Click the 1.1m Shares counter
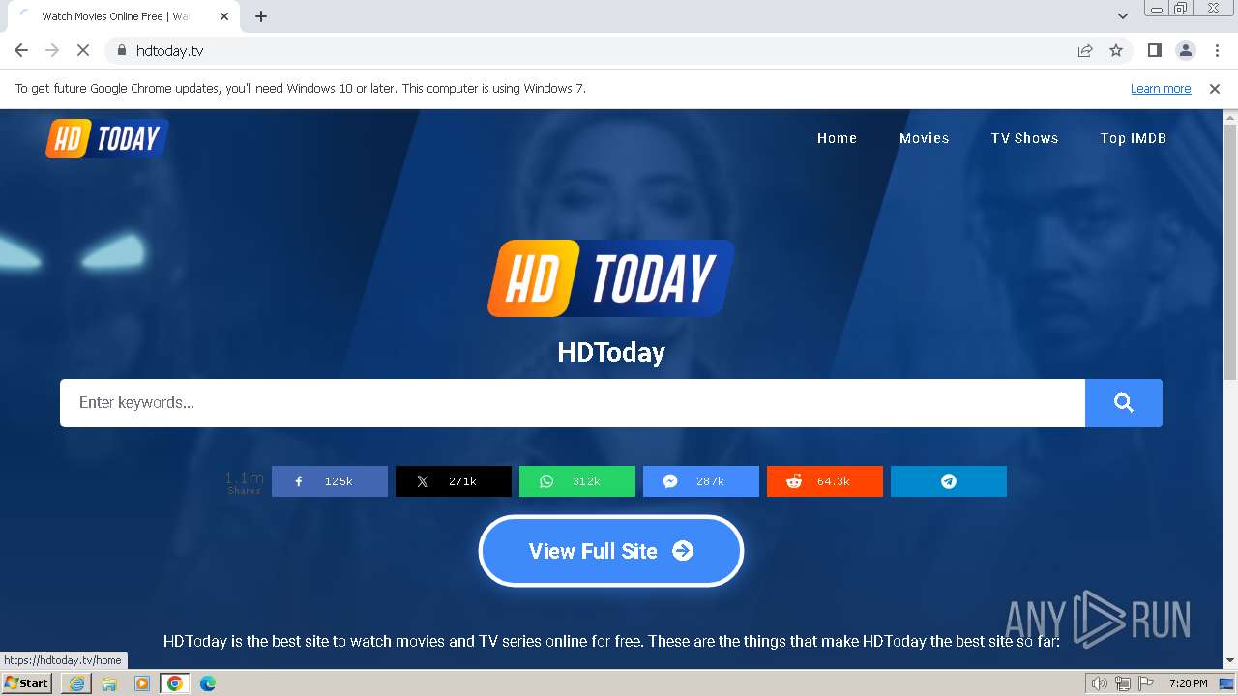The image size is (1238, 696). coord(244,481)
